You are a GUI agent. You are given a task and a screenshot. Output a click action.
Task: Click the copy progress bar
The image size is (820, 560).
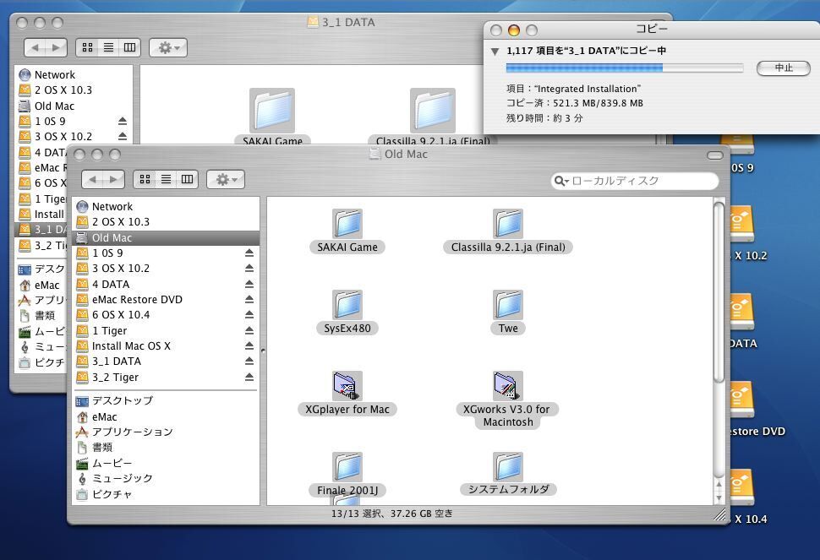point(624,68)
